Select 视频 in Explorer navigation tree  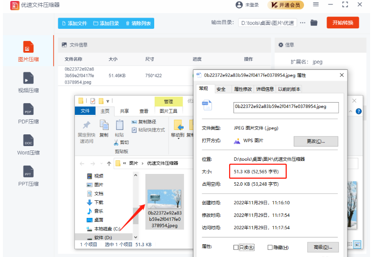[x=95, y=176]
